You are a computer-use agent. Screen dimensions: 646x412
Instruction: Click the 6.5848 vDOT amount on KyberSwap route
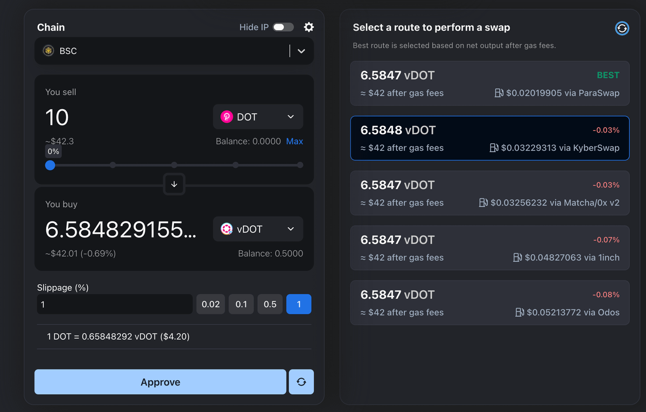[x=398, y=130]
